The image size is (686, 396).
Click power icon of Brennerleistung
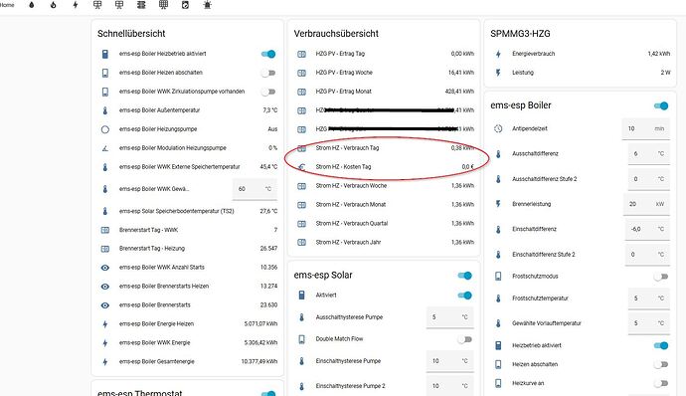(498, 204)
